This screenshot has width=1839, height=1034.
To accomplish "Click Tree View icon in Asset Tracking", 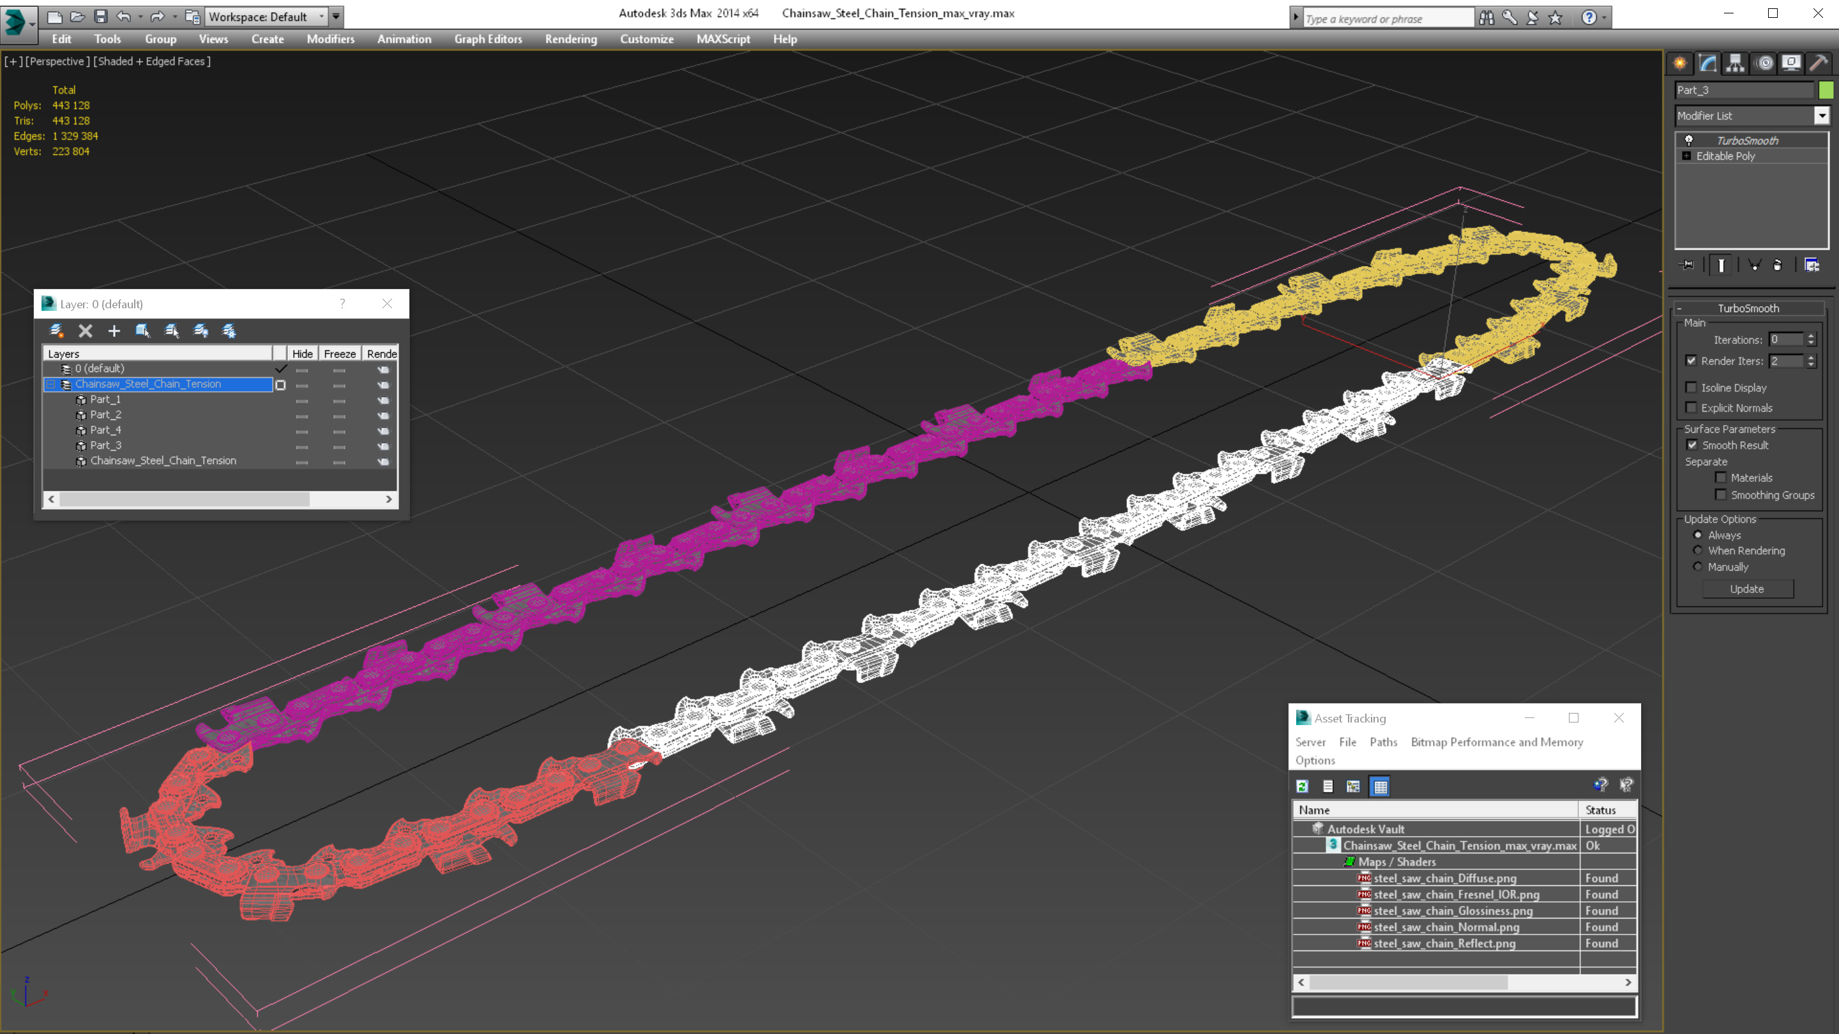I will [1353, 786].
